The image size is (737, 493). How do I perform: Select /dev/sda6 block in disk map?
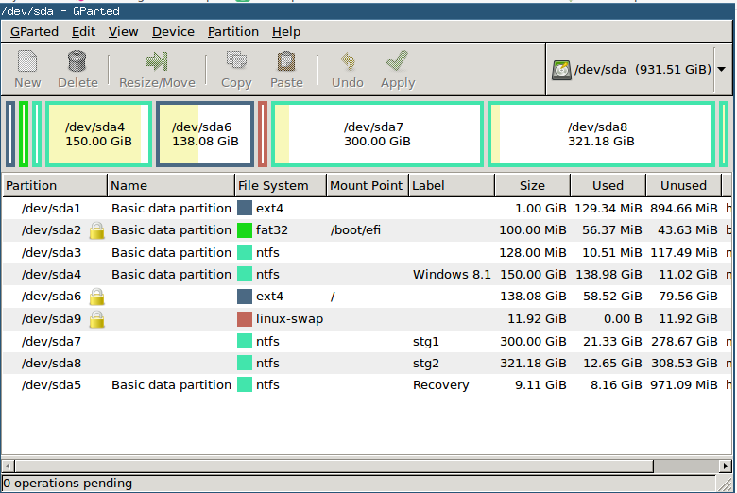click(x=205, y=134)
